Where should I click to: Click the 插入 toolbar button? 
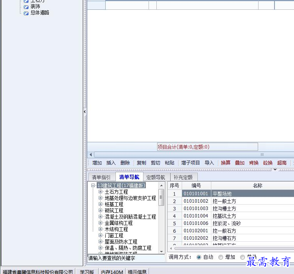tap(111, 163)
